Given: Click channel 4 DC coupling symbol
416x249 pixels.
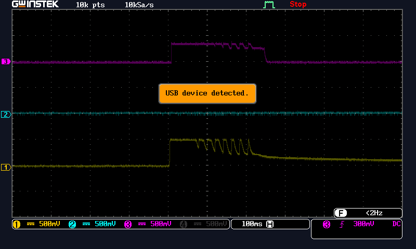Looking at the screenshot, I should click(x=198, y=224).
